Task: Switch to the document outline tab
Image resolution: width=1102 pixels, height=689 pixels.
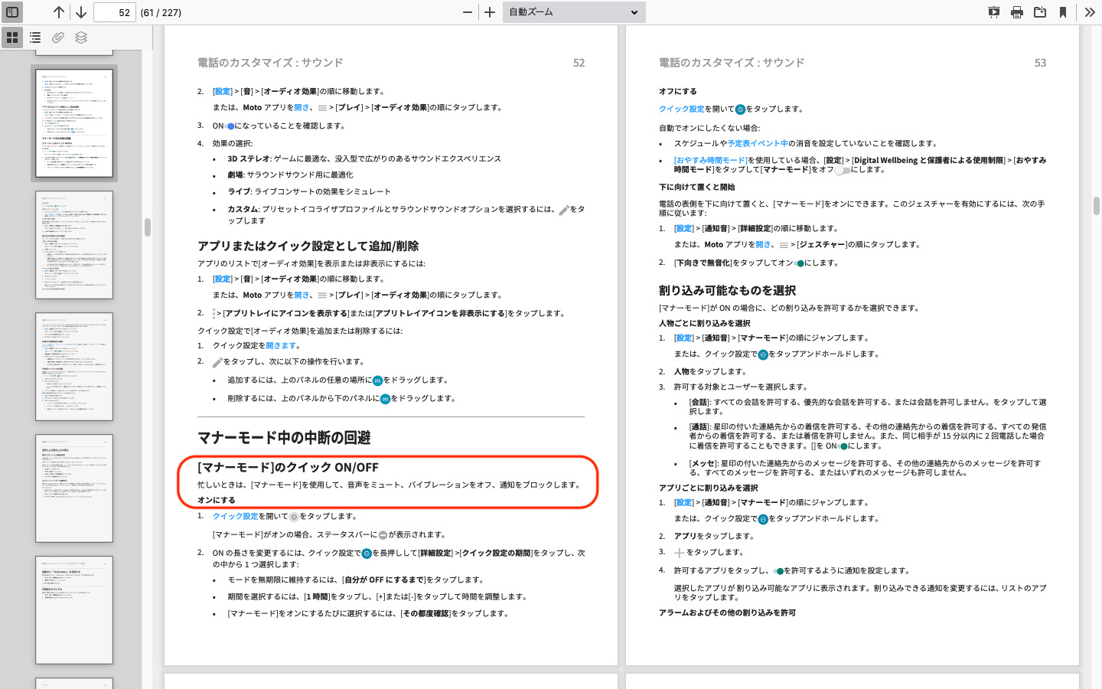Action: [x=35, y=38]
